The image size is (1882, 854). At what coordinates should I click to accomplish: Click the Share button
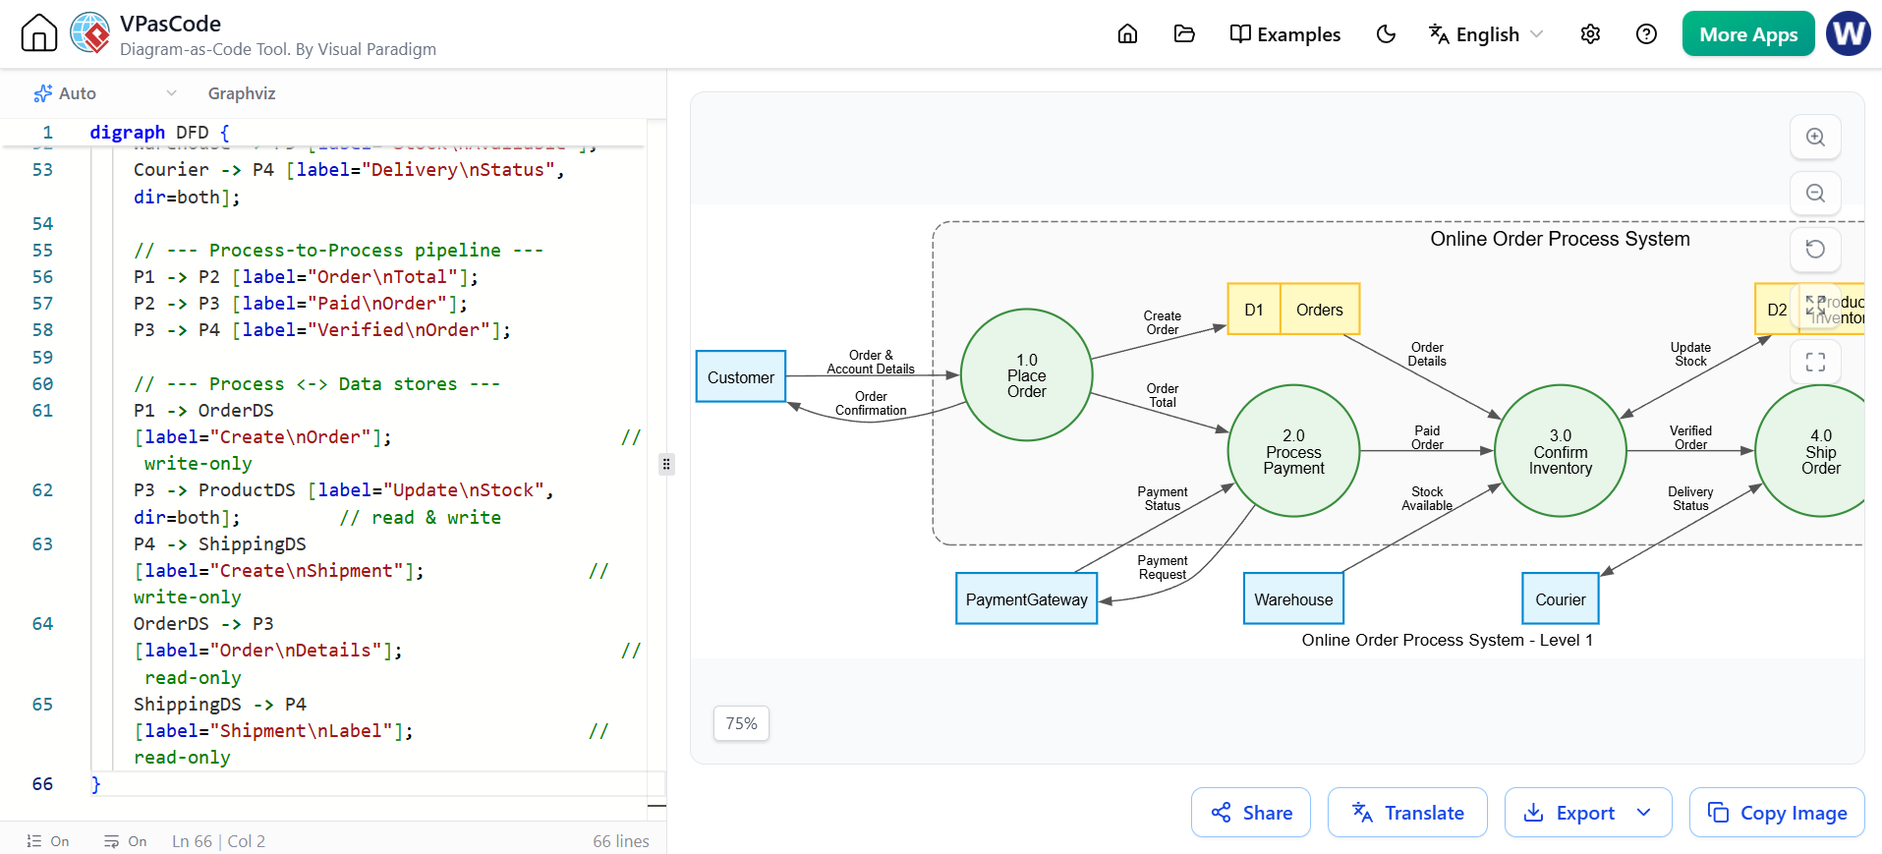coord(1250,813)
